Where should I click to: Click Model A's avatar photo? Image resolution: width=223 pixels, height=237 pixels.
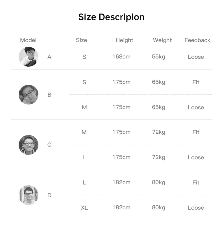(x=29, y=57)
